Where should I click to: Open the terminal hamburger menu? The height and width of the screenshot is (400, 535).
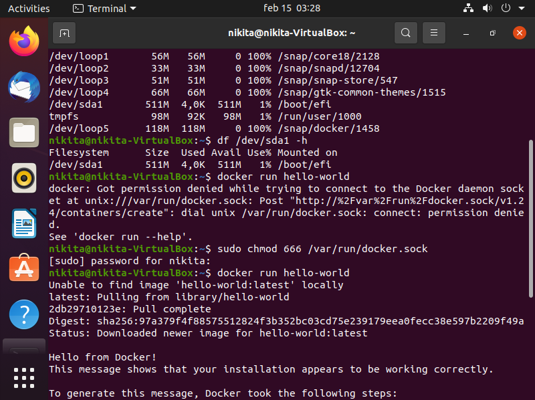433,33
